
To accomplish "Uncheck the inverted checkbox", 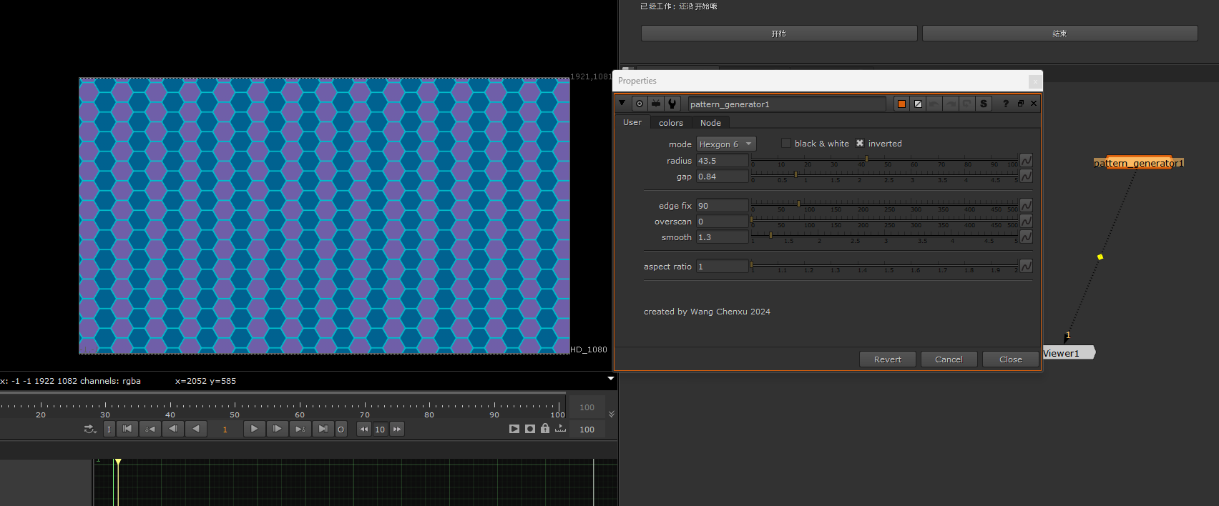I will [x=860, y=143].
